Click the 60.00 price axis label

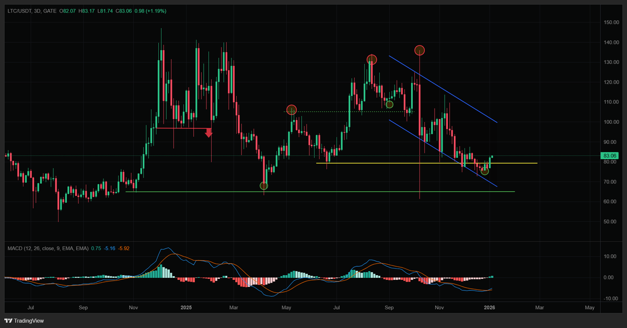point(611,202)
